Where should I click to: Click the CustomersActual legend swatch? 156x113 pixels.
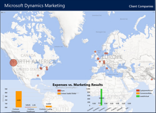tap(138, 90)
